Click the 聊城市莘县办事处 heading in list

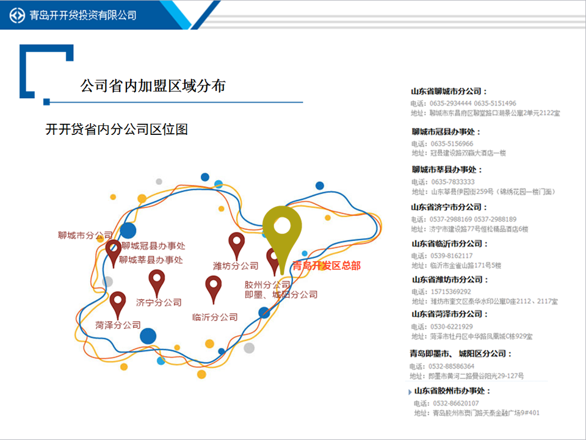click(x=447, y=170)
